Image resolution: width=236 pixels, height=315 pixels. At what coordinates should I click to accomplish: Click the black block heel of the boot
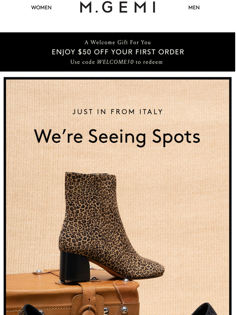[74, 266]
